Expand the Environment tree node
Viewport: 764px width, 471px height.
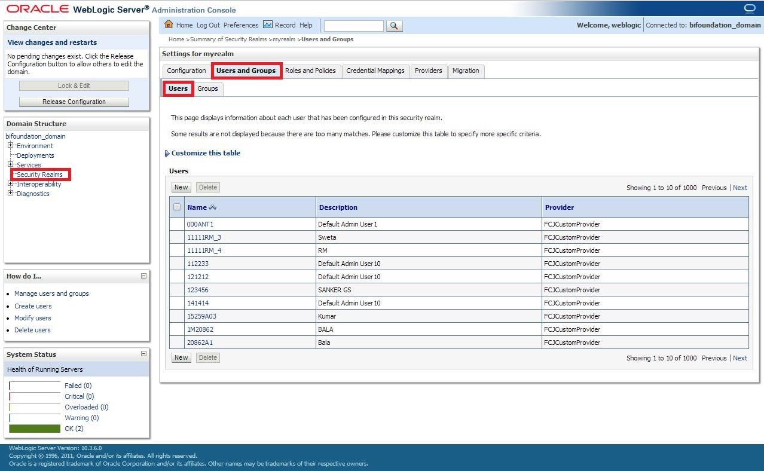10,145
